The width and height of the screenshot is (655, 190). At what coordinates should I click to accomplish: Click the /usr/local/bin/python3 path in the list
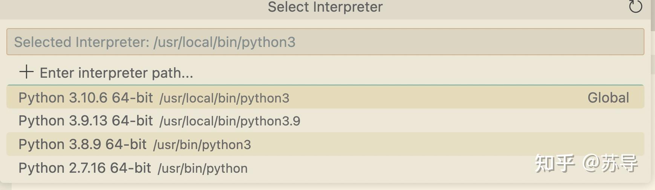coord(224,98)
